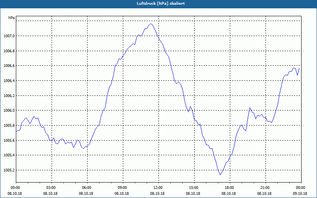Select the 1007,0 pressure axis label
Image resolution: width=317 pixels, height=198 pixels.
point(9,36)
